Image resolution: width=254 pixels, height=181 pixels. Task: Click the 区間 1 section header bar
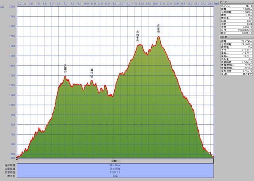point(115,161)
